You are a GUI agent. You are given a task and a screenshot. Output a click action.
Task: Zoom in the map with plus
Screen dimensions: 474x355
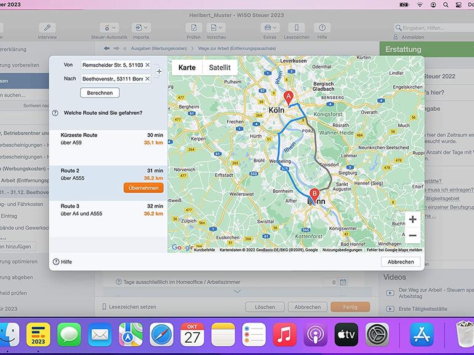click(x=412, y=219)
